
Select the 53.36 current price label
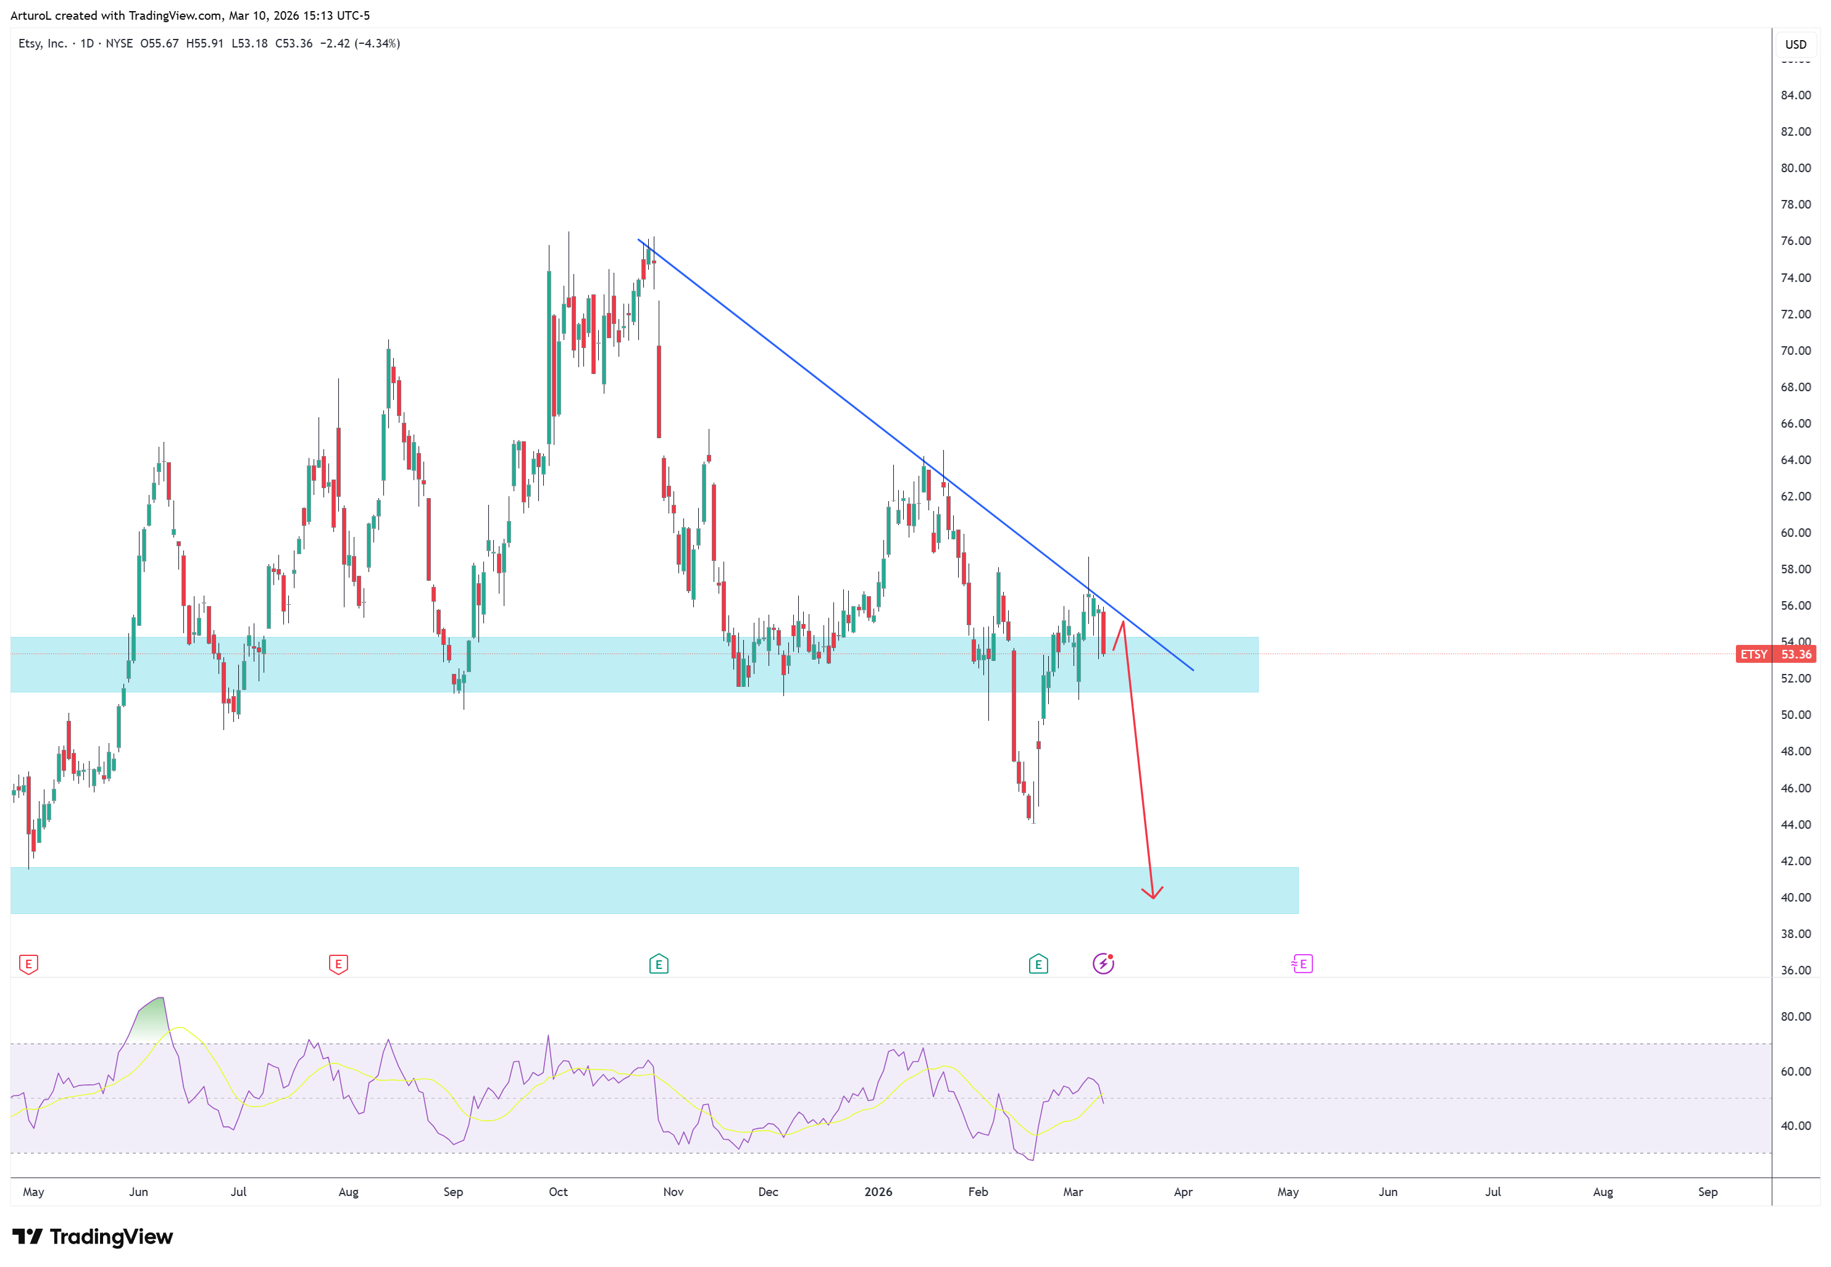(1796, 655)
